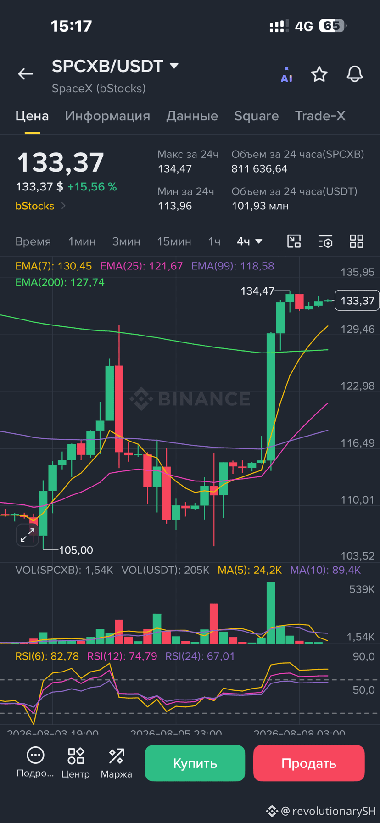This screenshot has height=823, width=380.
Task: Tap the @revolutionarySH username text
Action: pyautogui.click(x=329, y=811)
